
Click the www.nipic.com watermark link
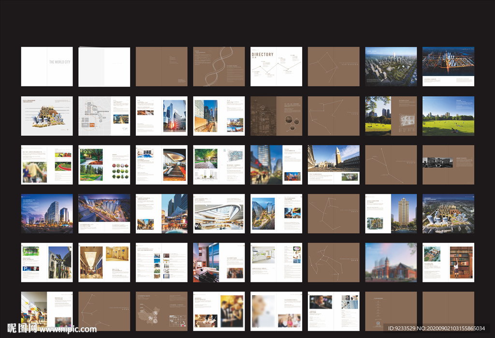(x=68, y=329)
